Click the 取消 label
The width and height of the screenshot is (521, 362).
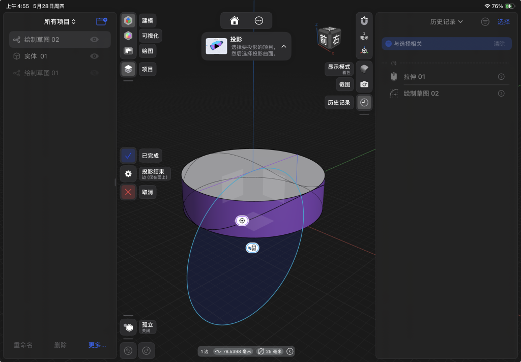[x=148, y=192]
